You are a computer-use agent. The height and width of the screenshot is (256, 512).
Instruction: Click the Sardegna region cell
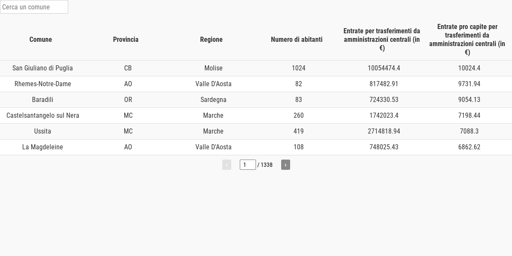click(213, 100)
